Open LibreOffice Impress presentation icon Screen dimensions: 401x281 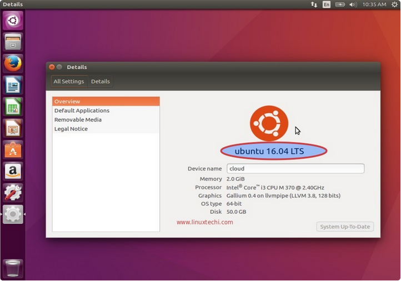click(x=13, y=128)
